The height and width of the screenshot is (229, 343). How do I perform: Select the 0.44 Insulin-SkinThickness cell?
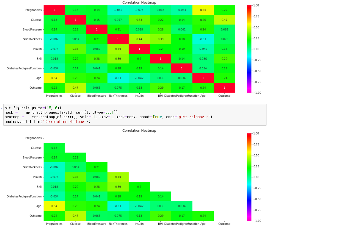pos(118,49)
